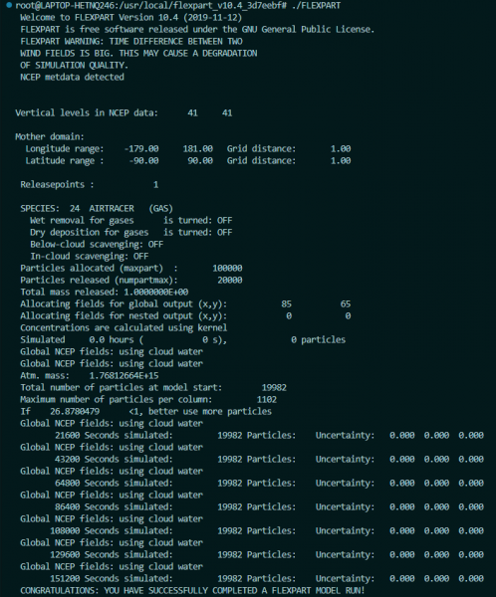The image size is (496, 597).
Task: Click the ./FLEXPART command text
Action: tap(316, 5)
